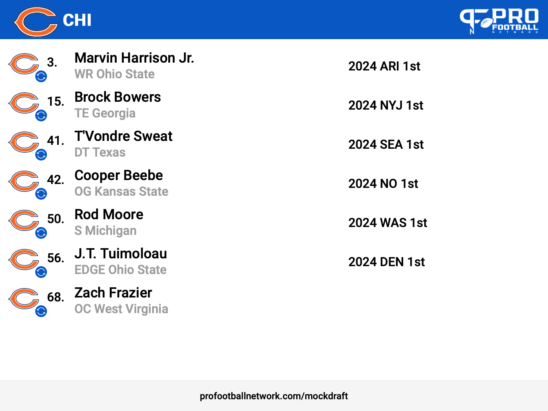Select Brock Bowers player name
The image size is (548, 411).
pos(117,97)
